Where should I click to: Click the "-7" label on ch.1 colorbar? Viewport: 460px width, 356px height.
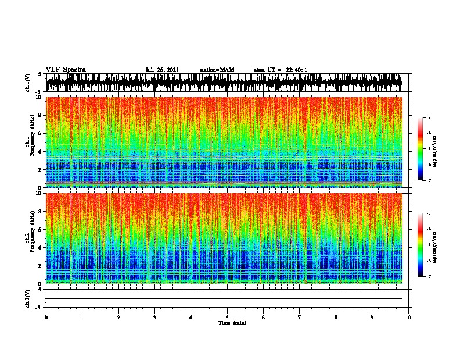429,180
